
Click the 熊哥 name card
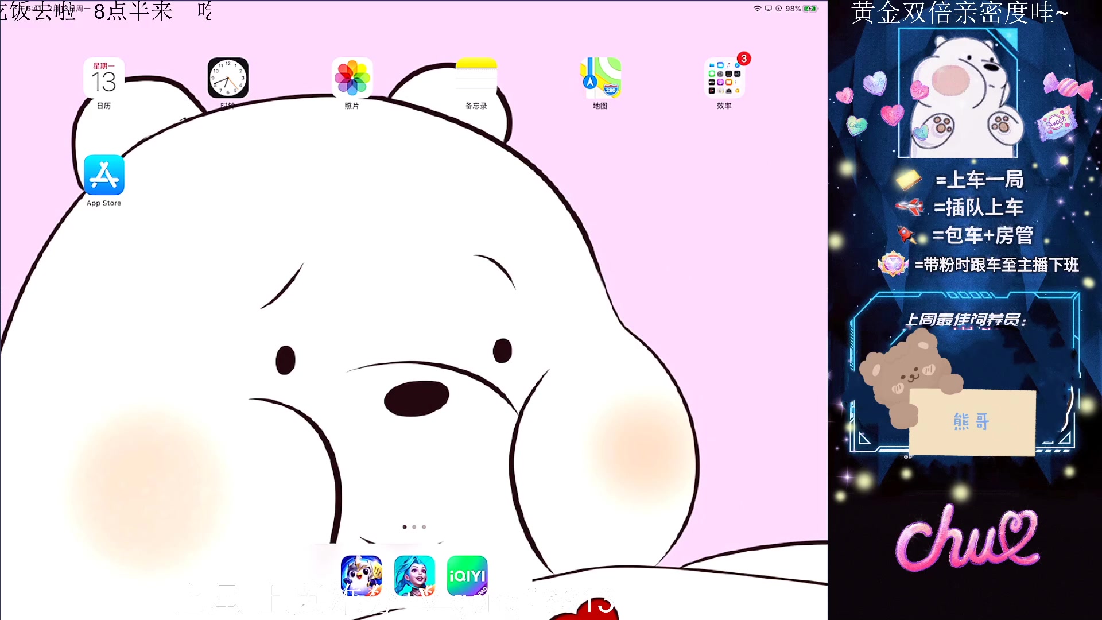[972, 422]
